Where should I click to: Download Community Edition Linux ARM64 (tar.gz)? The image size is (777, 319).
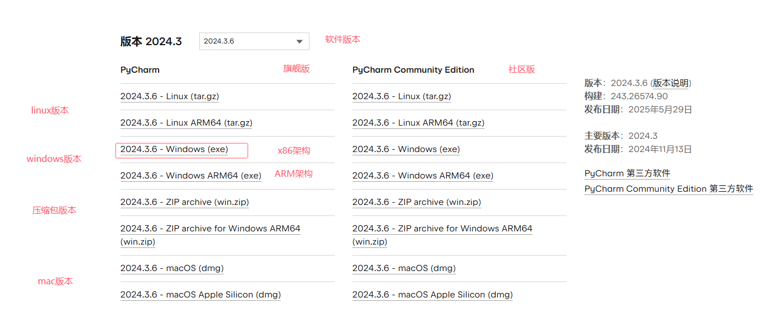point(418,123)
